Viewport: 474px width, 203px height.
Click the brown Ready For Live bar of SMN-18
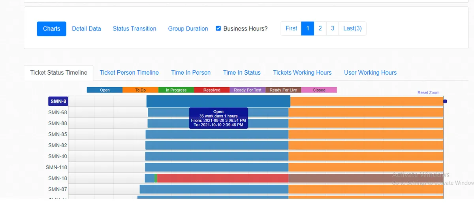click(x=366, y=178)
